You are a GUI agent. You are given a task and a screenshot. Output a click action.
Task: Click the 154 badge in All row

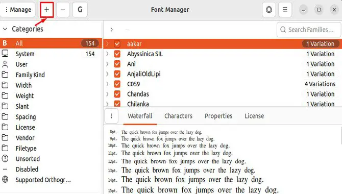90,43
